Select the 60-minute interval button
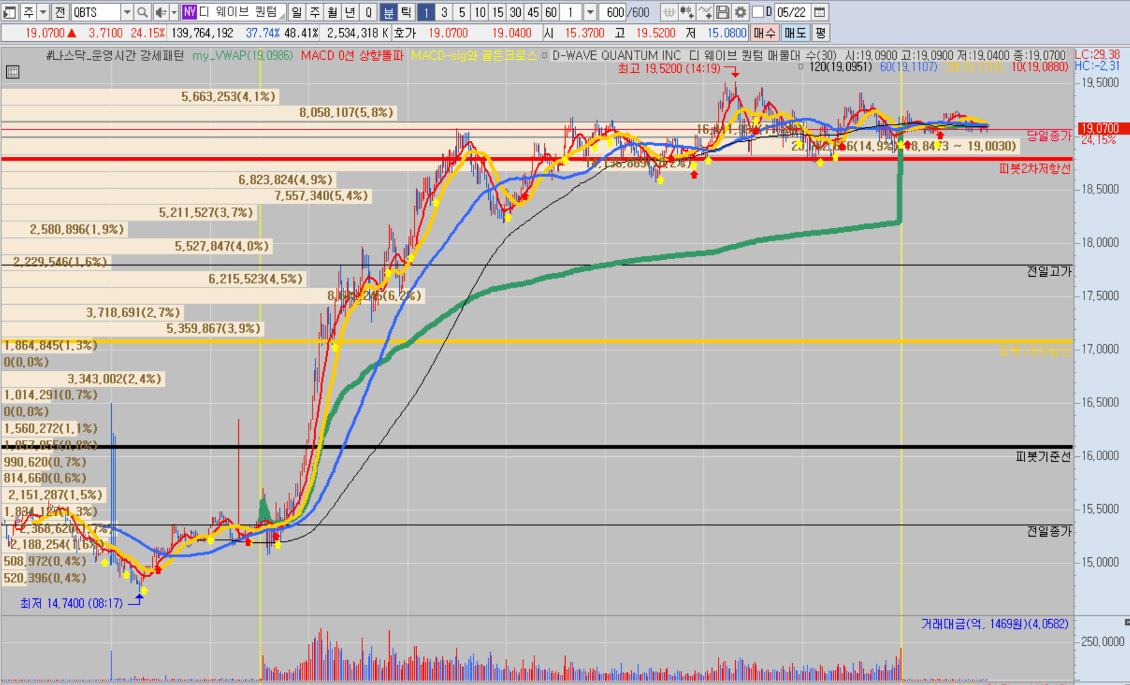Viewport: 1130px width, 685px height. [x=551, y=12]
